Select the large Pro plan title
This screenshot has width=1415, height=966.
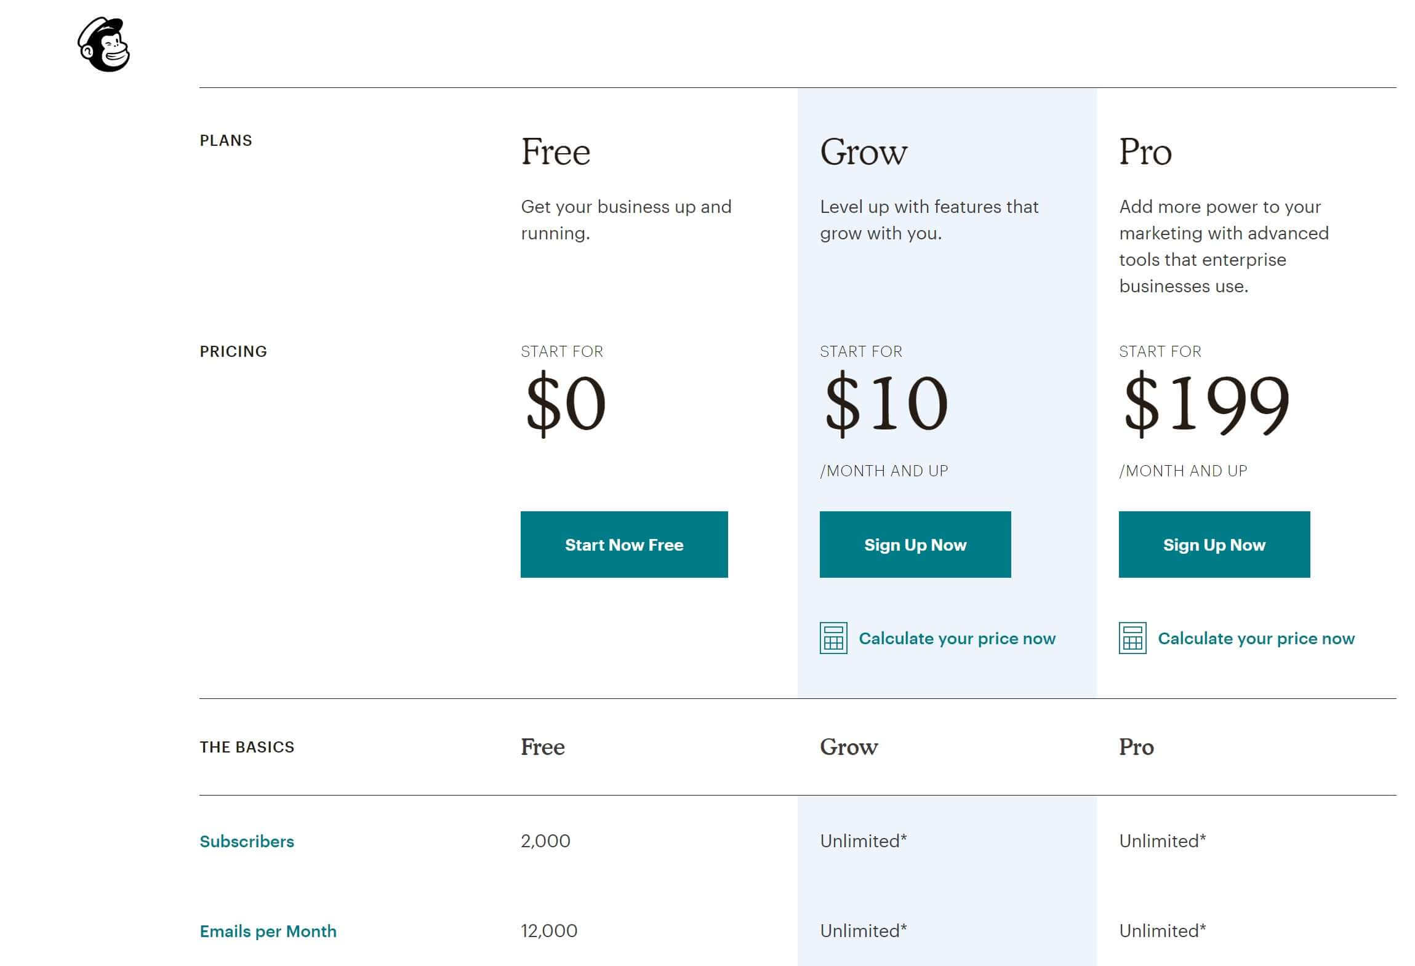click(1145, 152)
